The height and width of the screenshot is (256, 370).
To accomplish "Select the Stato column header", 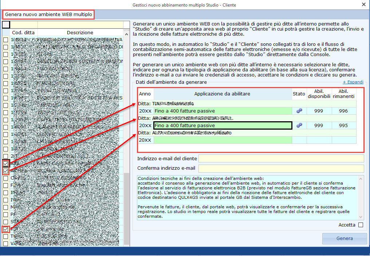I will [299, 94].
